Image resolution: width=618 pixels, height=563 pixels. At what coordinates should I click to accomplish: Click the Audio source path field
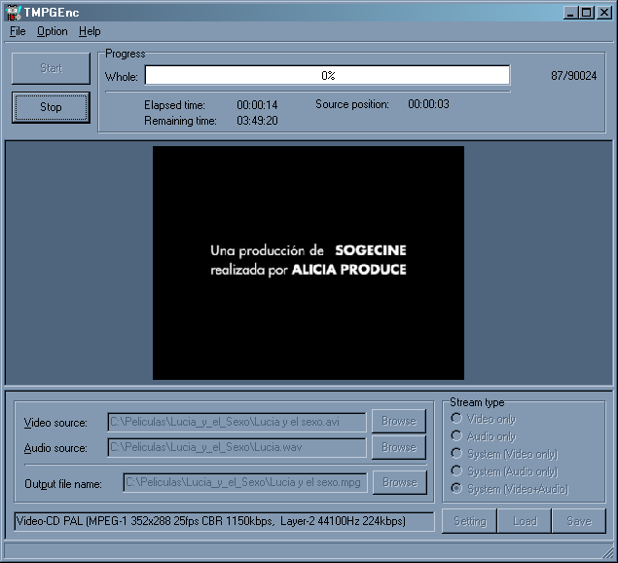coord(236,448)
